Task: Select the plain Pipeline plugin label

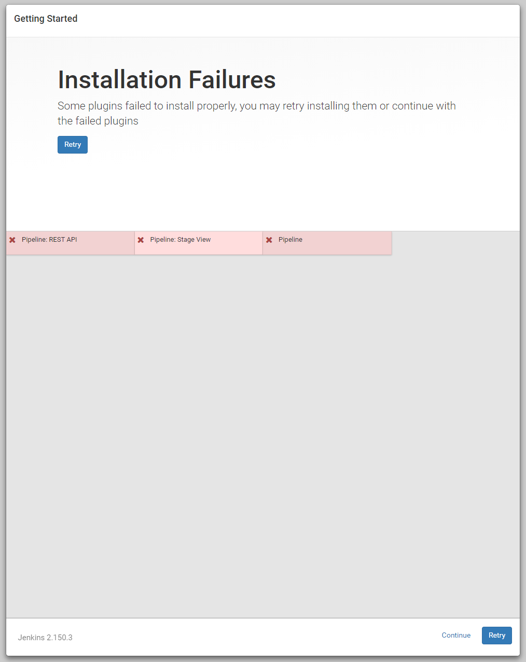Action: pos(290,240)
